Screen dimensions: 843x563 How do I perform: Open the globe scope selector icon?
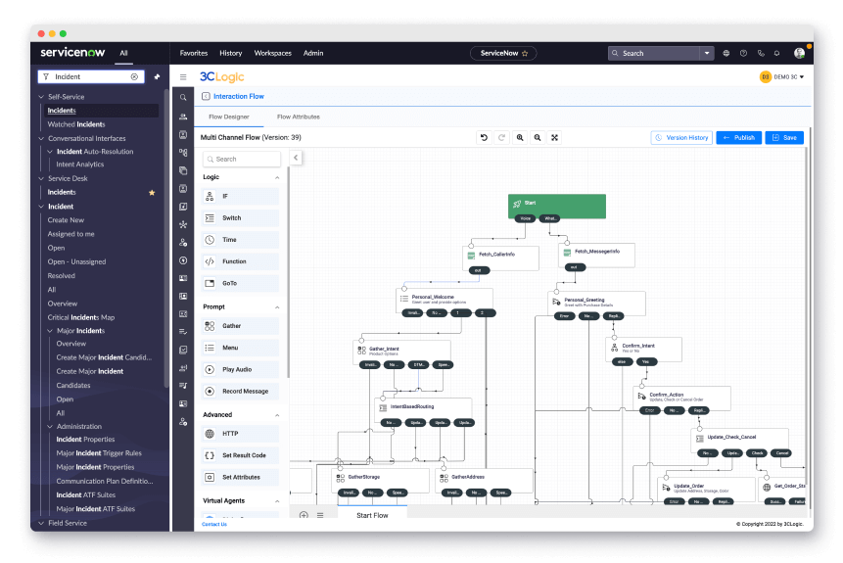pyautogui.click(x=726, y=53)
